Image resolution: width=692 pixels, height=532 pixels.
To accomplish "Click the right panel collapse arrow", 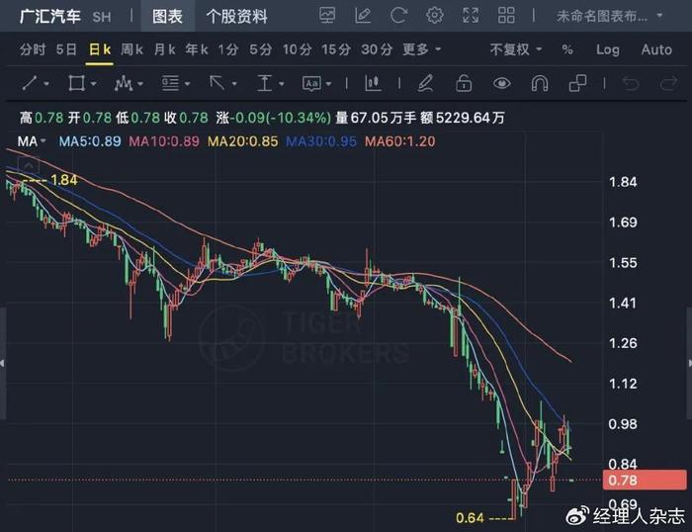I will [x=689, y=363].
